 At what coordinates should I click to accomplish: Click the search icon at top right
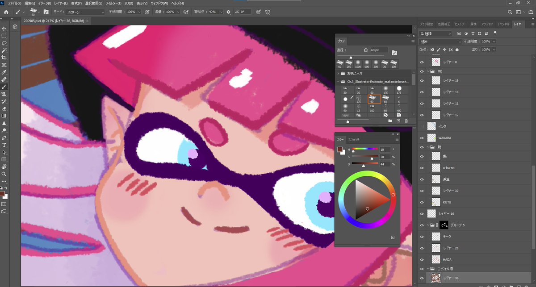click(x=510, y=12)
